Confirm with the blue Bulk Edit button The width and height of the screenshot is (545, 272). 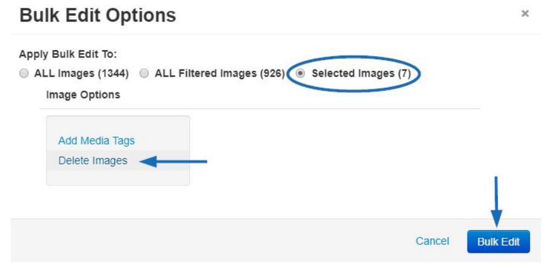point(498,241)
